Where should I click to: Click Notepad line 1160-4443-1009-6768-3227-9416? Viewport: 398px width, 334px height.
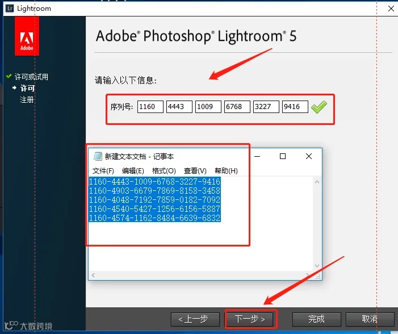[x=154, y=182]
